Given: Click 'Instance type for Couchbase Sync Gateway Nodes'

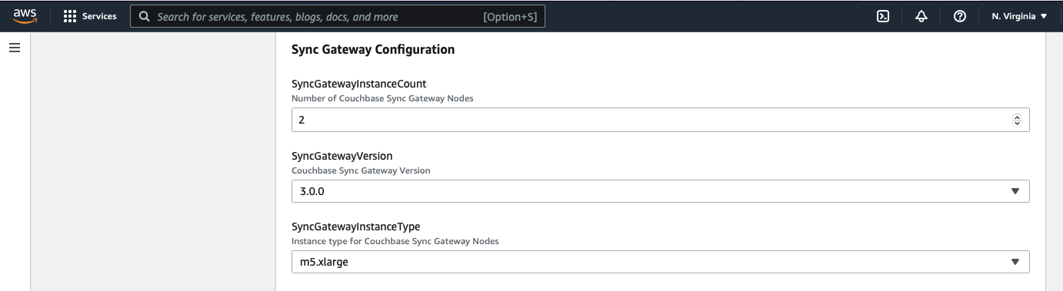Looking at the screenshot, I should 395,241.
